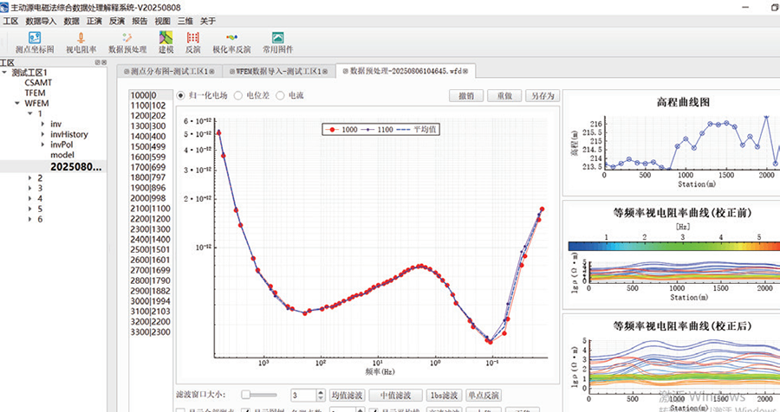Select the 电流 radio button
780x412 pixels.
click(281, 95)
